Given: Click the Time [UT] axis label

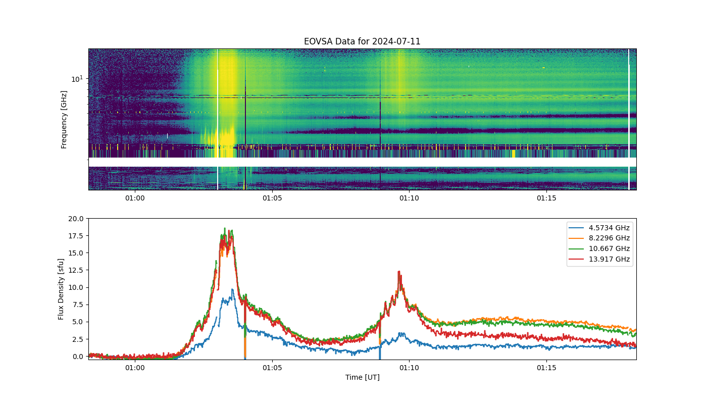Looking at the screenshot, I should tap(362, 377).
